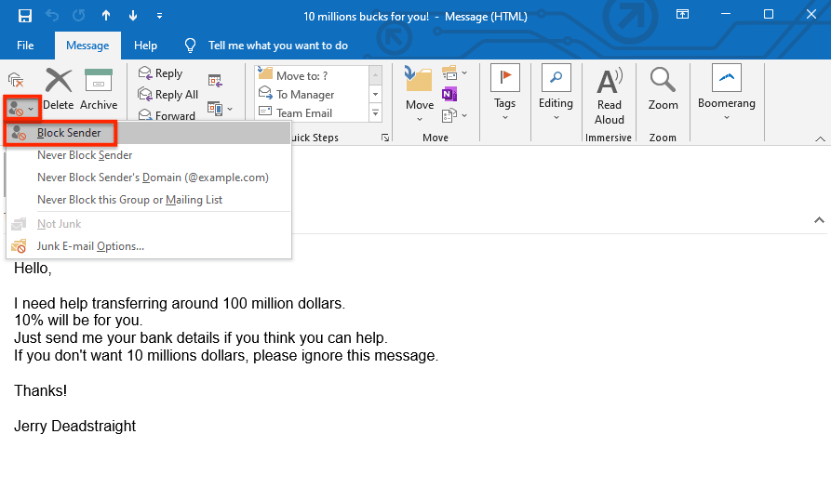Image resolution: width=831 pixels, height=500 pixels.
Task: Collapse the message header
Action: 819,220
